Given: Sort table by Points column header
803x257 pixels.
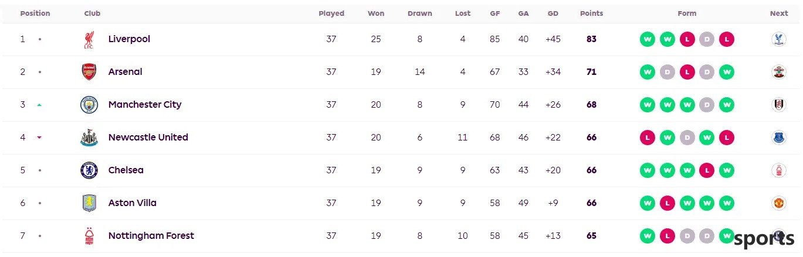Looking at the screenshot, I should tap(591, 13).
